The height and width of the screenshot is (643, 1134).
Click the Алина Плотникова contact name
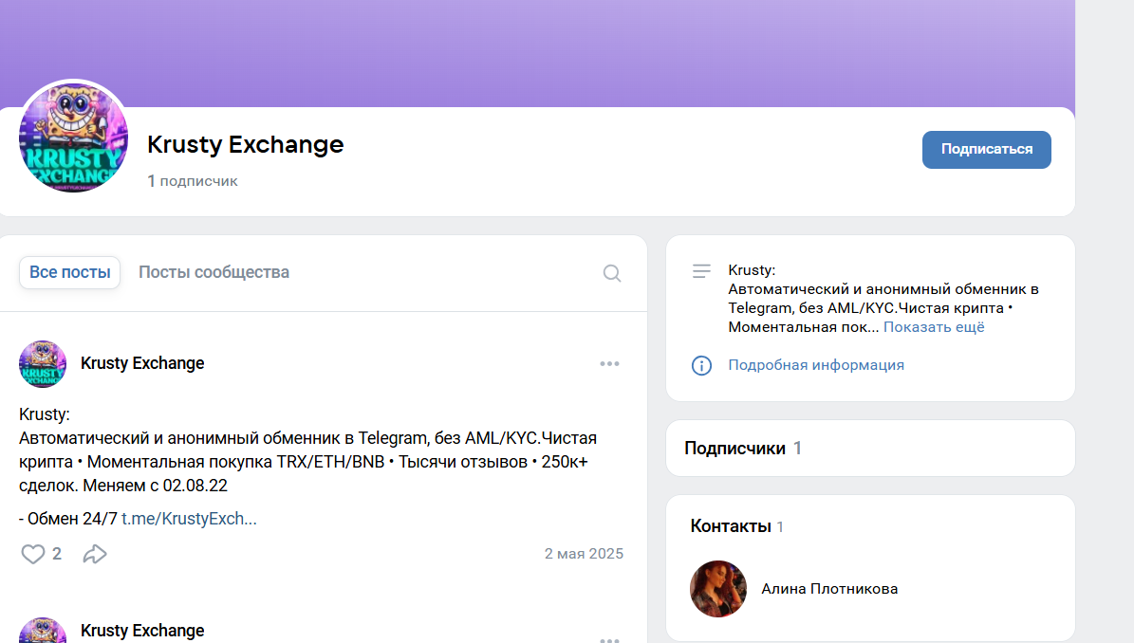click(829, 589)
